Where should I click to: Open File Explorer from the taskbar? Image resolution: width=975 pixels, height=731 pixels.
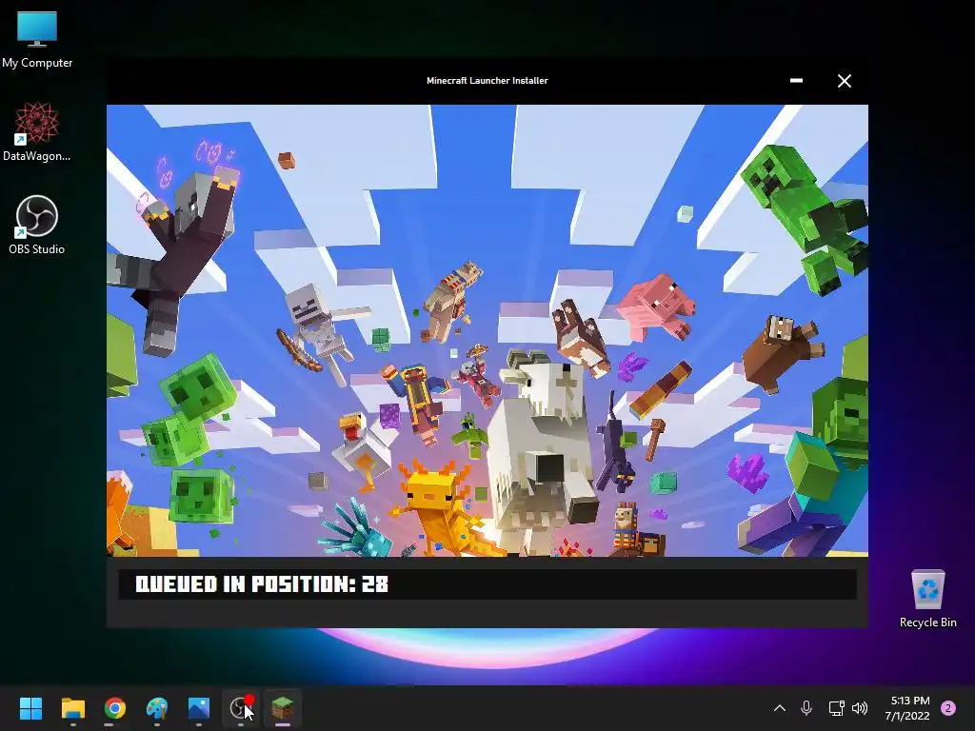coord(72,708)
